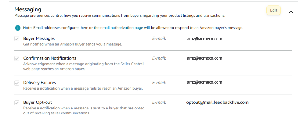Click the Messaging section heading
Screen dimensions: 307x126
tap(28, 9)
